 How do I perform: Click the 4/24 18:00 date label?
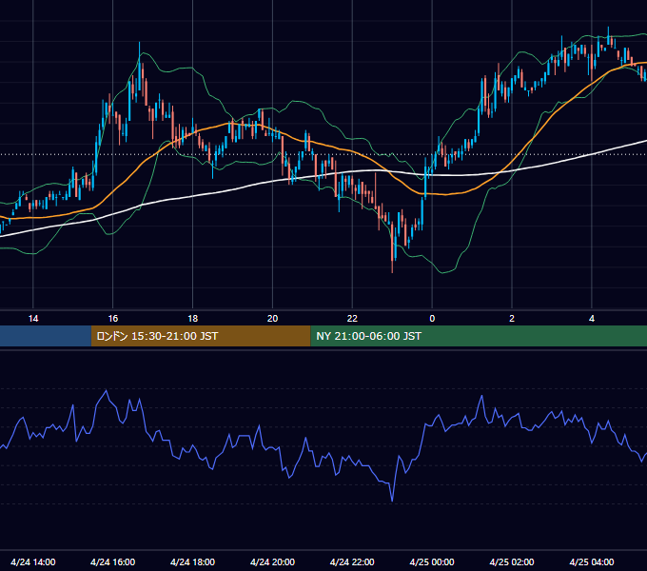[193, 561]
